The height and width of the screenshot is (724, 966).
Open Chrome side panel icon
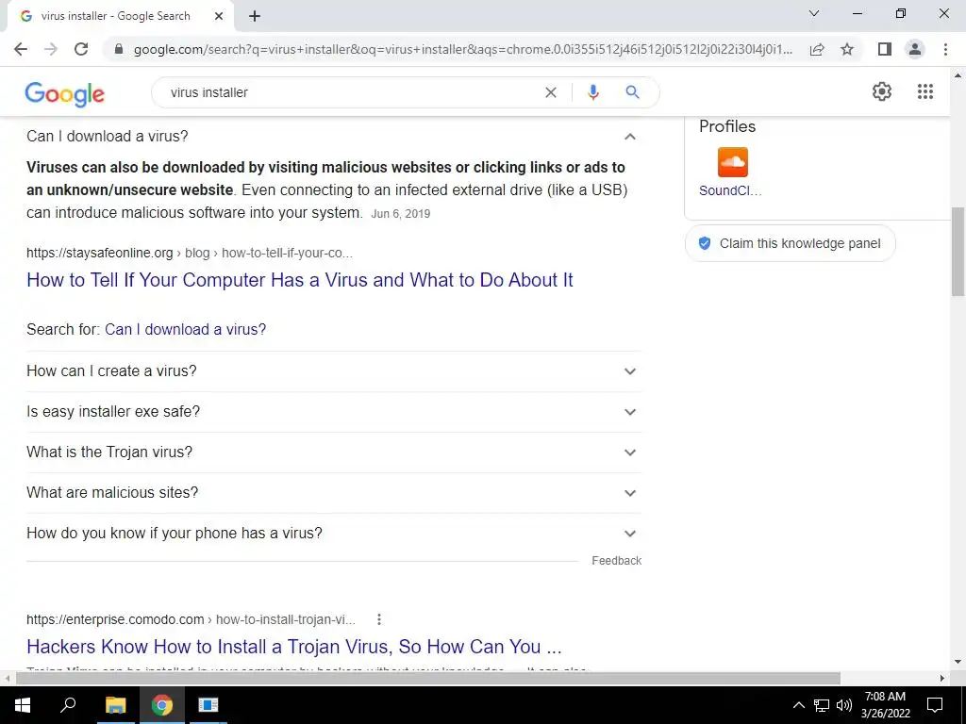click(x=885, y=49)
